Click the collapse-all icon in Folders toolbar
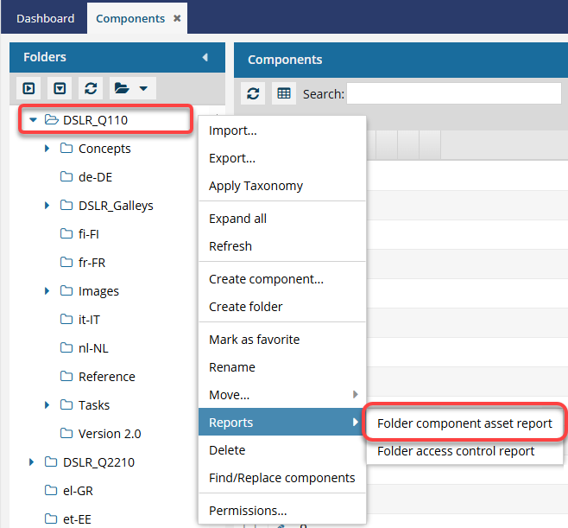Image resolution: width=568 pixels, height=528 pixels. (59, 88)
